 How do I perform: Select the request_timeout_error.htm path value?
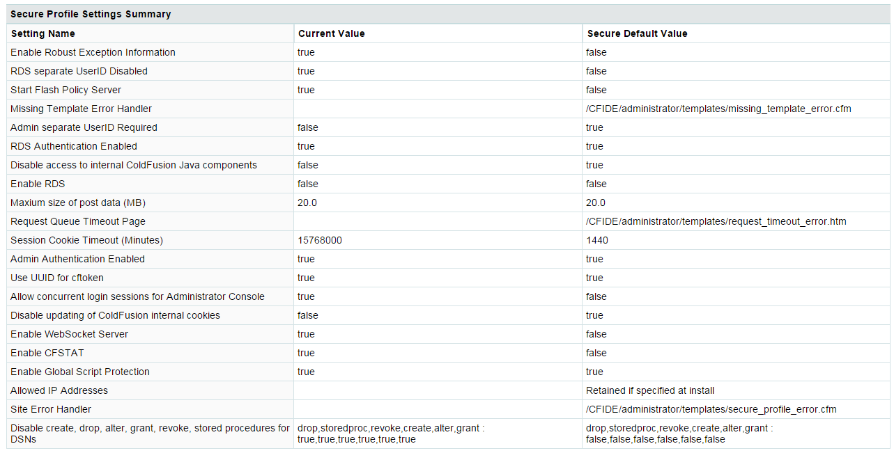(x=716, y=221)
